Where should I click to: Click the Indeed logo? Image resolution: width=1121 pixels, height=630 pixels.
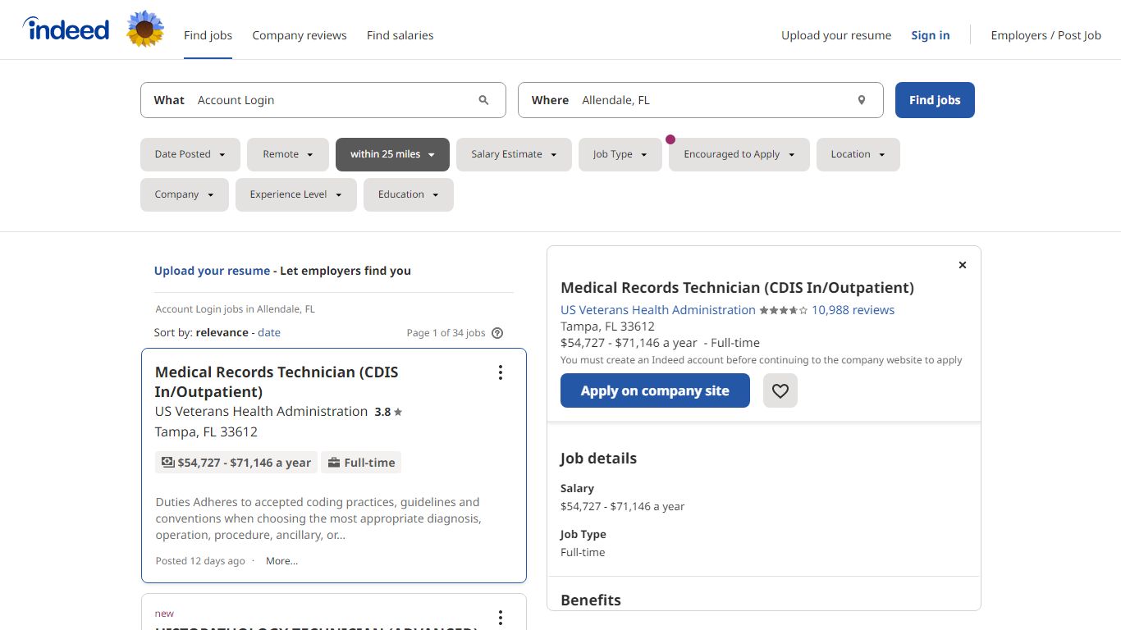click(66, 30)
